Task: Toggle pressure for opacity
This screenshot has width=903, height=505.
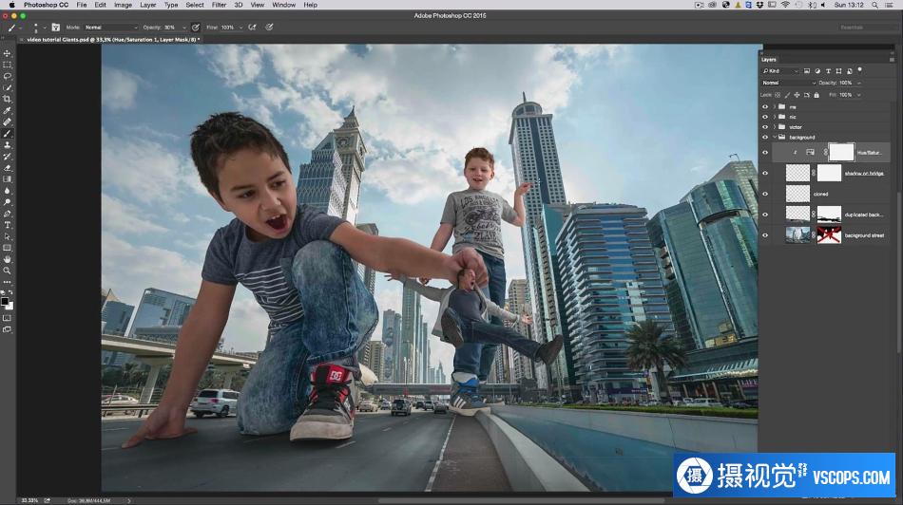Action: [196, 27]
